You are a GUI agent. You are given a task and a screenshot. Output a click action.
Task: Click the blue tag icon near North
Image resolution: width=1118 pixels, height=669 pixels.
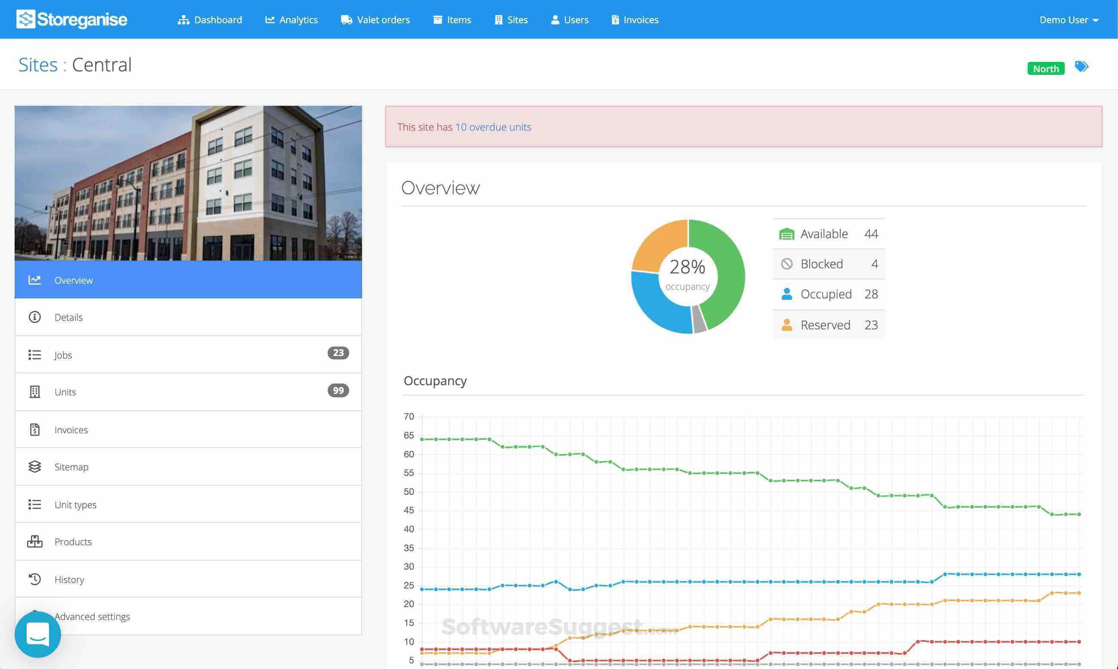pyautogui.click(x=1081, y=67)
